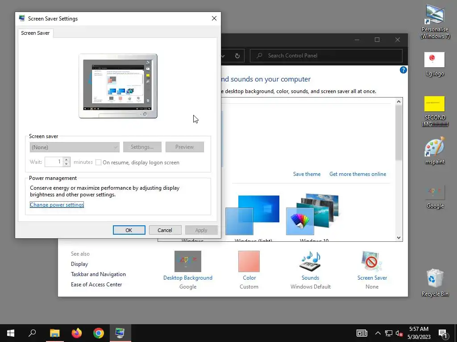Open Ease of Access Center link
457x342 pixels.
(96, 285)
